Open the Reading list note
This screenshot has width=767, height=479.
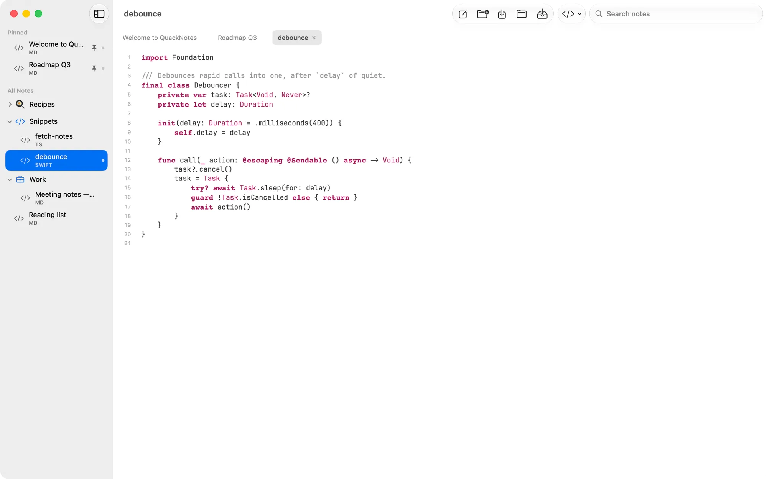56,218
